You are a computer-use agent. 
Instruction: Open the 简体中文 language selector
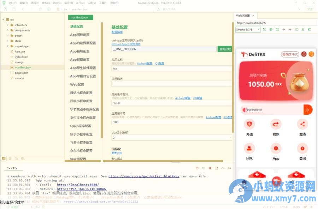point(290,54)
